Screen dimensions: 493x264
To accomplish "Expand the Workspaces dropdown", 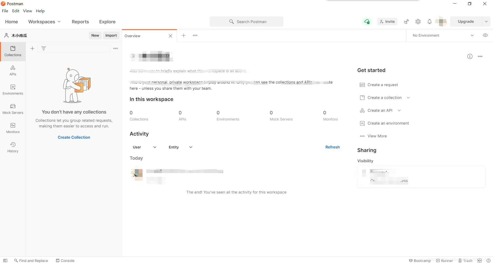I will coord(44,22).
